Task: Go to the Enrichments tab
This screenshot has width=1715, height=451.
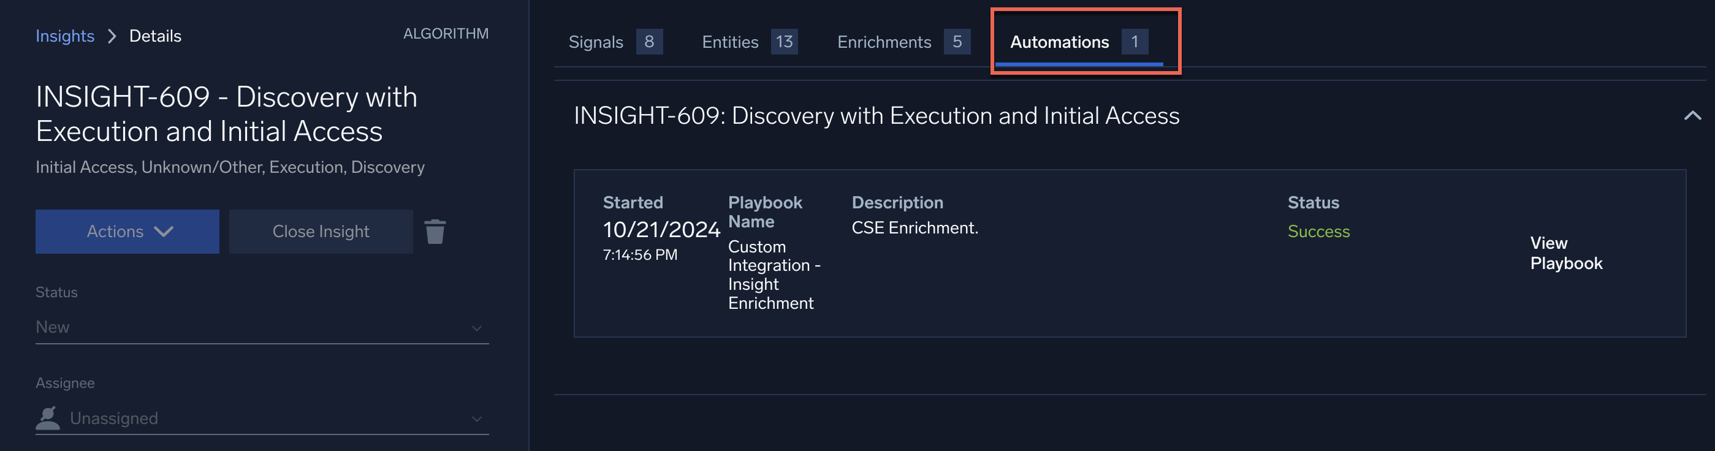Action: [902, 42]
